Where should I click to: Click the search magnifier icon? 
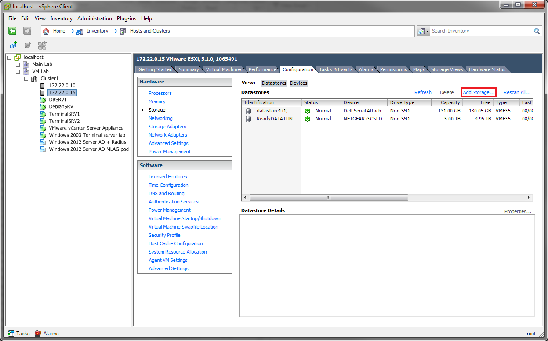coord(537,31)
